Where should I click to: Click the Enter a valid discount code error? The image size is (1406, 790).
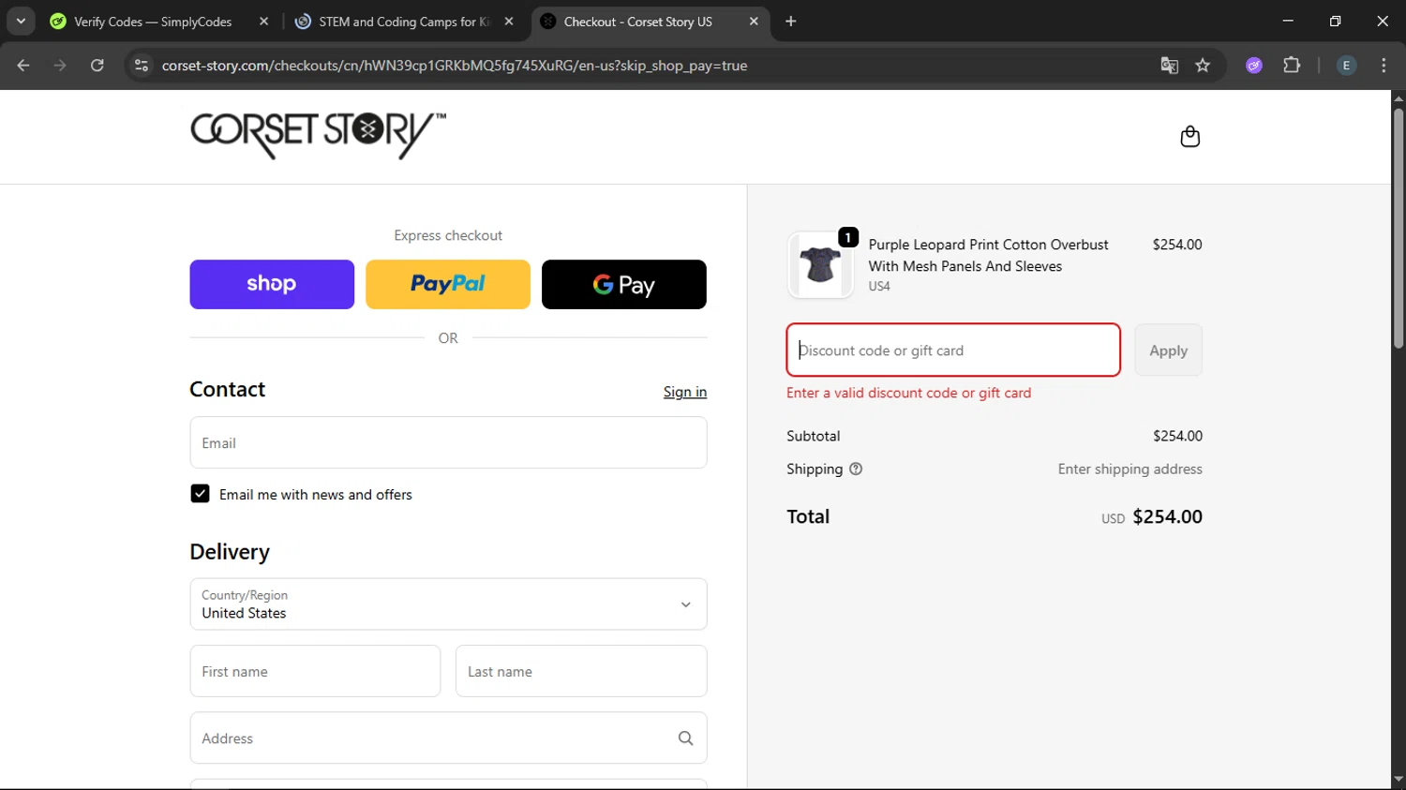click(908, 393)
